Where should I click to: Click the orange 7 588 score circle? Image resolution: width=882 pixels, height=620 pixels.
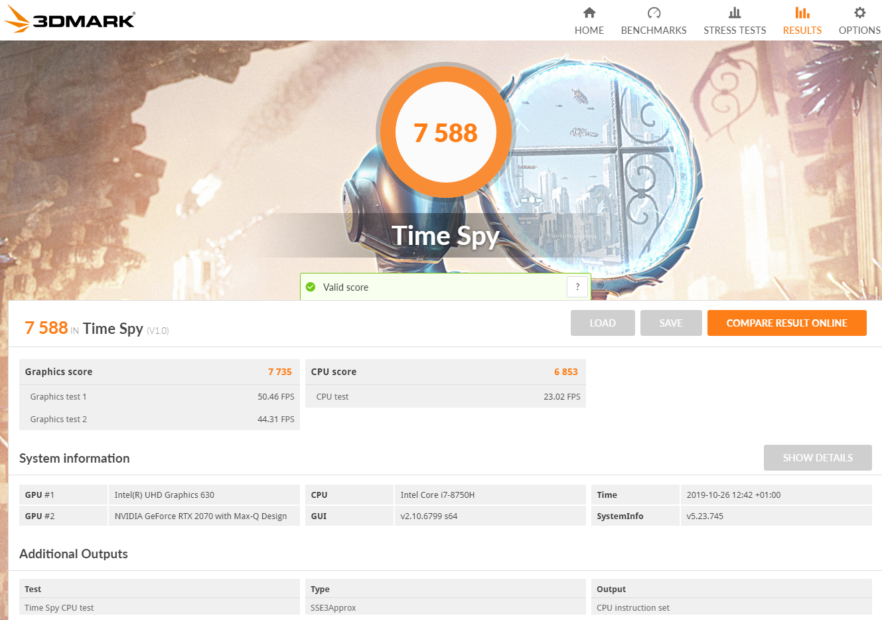446,133
